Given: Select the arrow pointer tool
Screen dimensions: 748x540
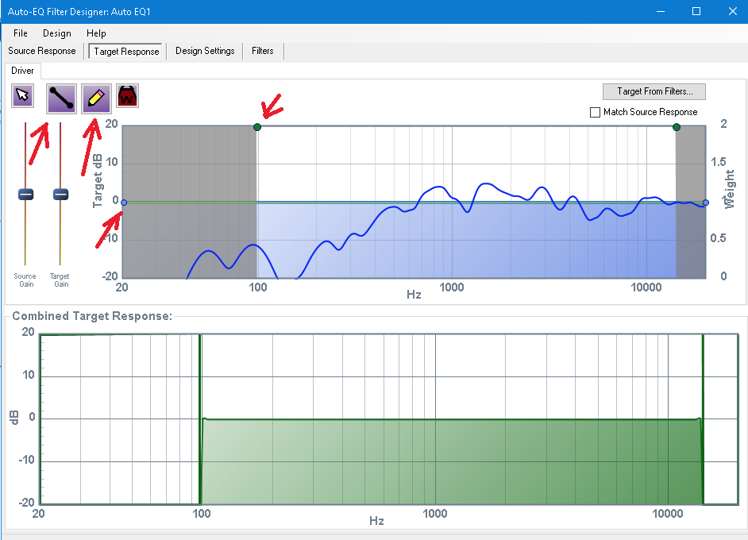Looking at the screenshot, I should (22, 96).
